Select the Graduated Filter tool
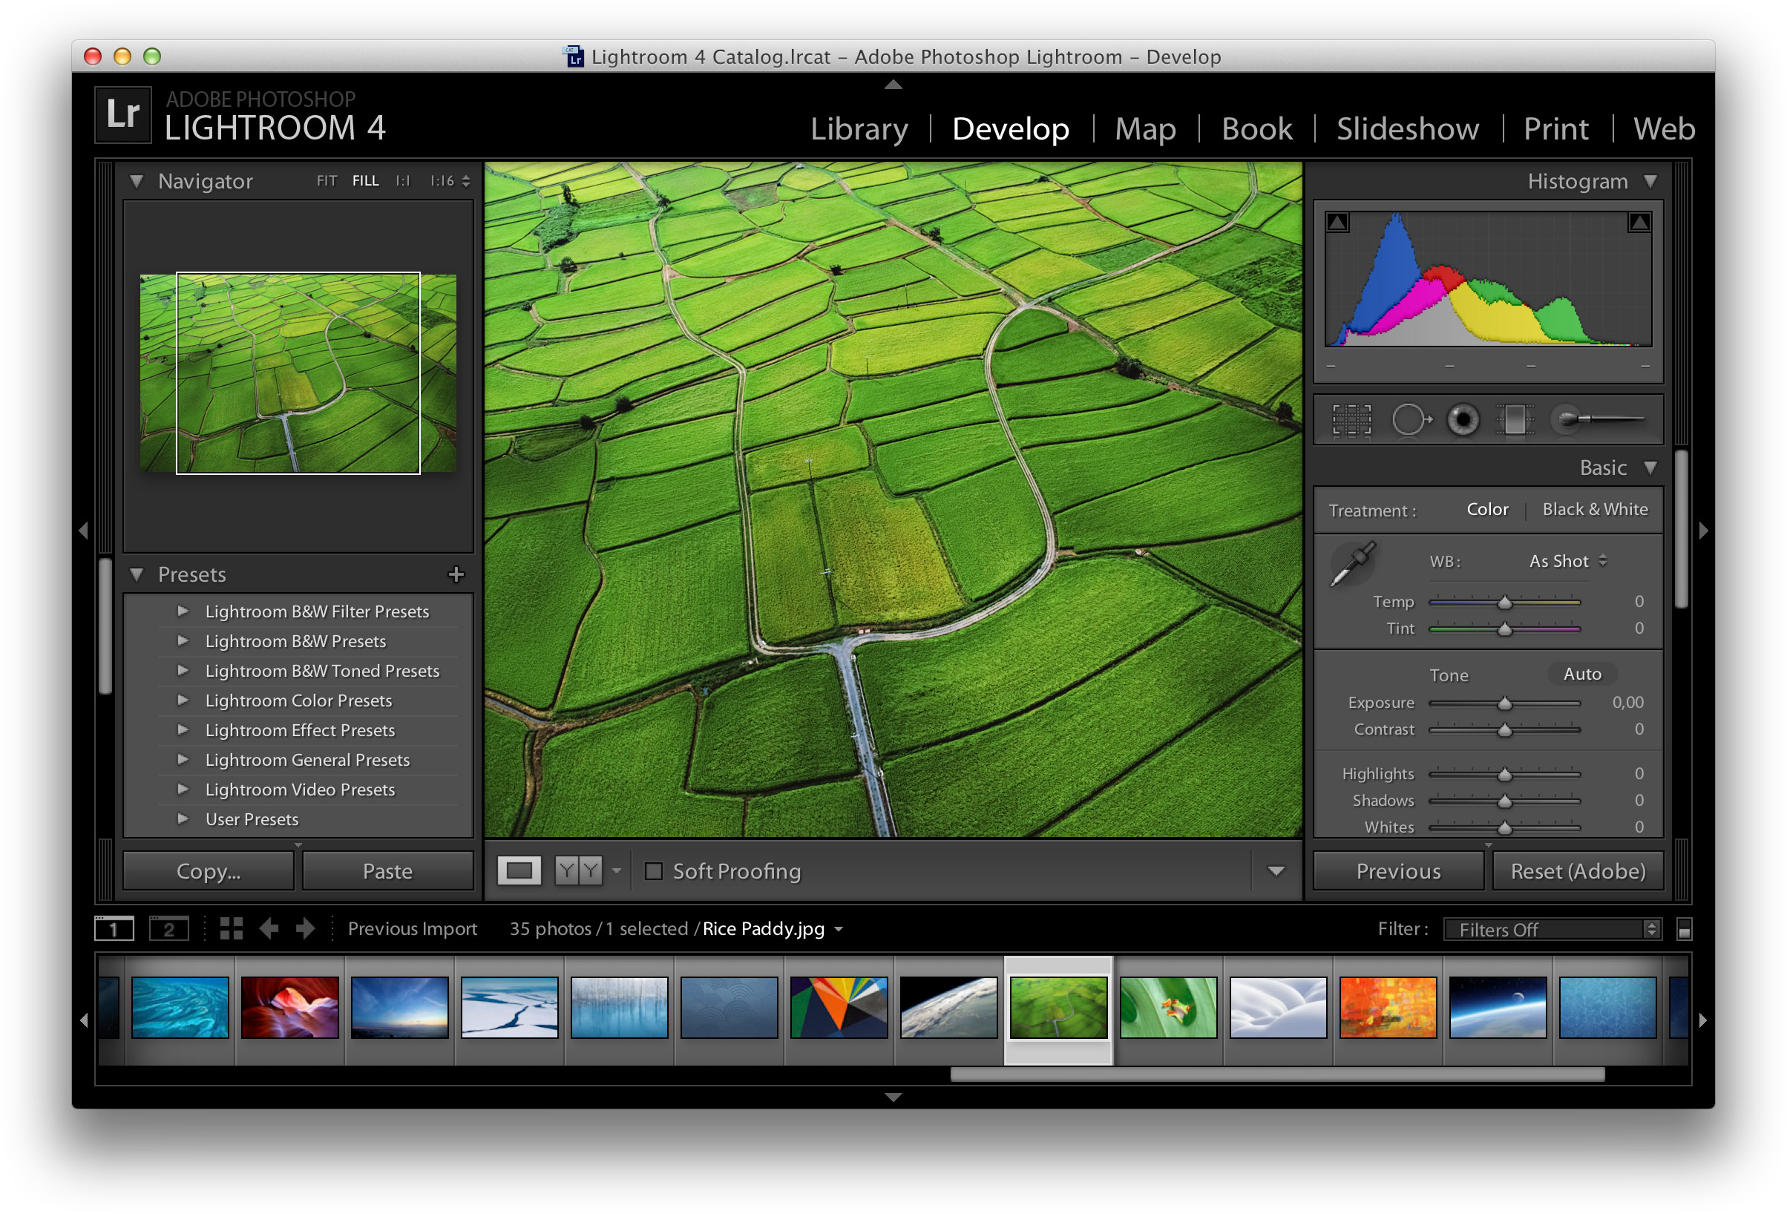This screenshot has width=1787, height=1214. click(1514, 420)
